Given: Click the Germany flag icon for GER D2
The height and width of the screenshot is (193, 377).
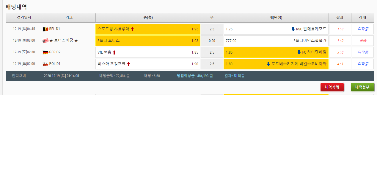Looking at the screenshot, I should [45, 52].
